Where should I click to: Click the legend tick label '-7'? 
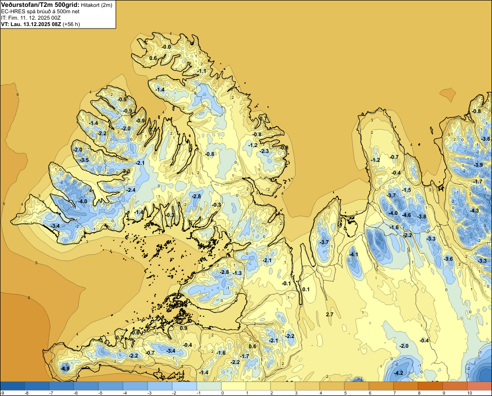click(x=51, y=393)
